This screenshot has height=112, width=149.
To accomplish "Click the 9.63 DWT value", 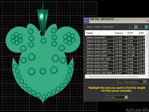I will 130,73.
